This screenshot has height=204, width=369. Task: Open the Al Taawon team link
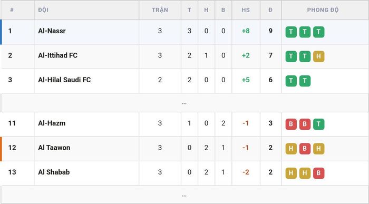click(54, 148)
